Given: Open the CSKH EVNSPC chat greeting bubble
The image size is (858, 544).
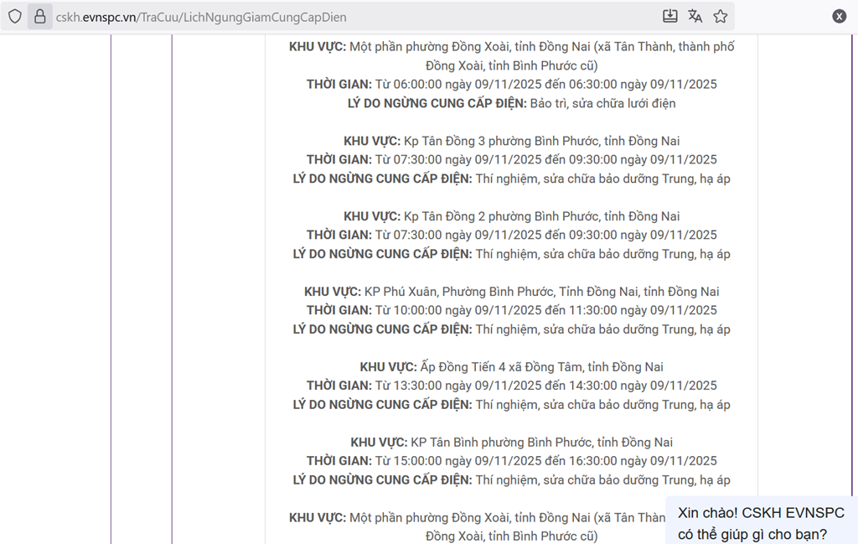Looking at the screenshot, I should point(761,523).
